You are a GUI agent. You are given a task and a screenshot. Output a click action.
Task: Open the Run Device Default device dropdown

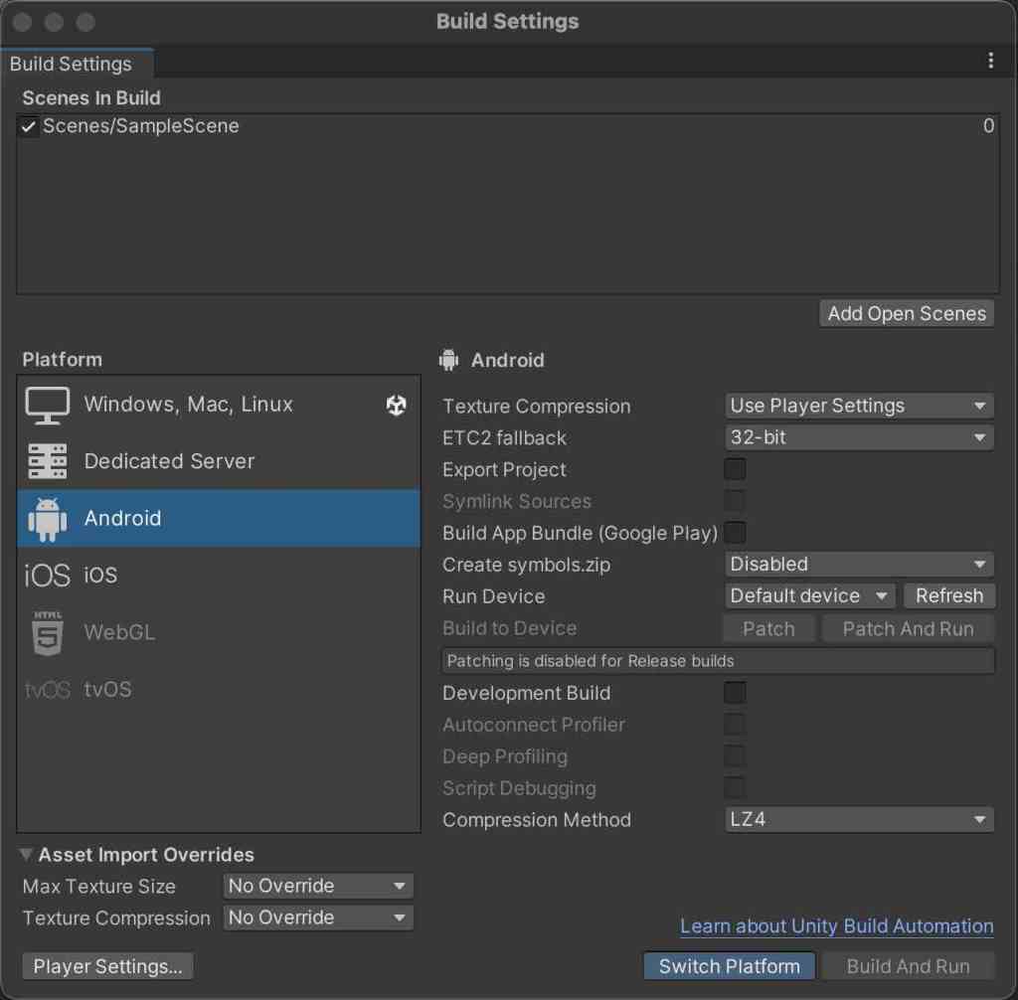[x=809, y=596]
